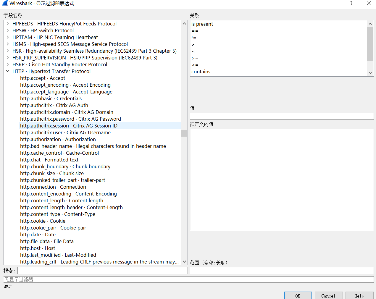376x299 pixels.
Task: Expand the HSR_PRP_SUPERVISION node
Action: (x=8, y=58)
